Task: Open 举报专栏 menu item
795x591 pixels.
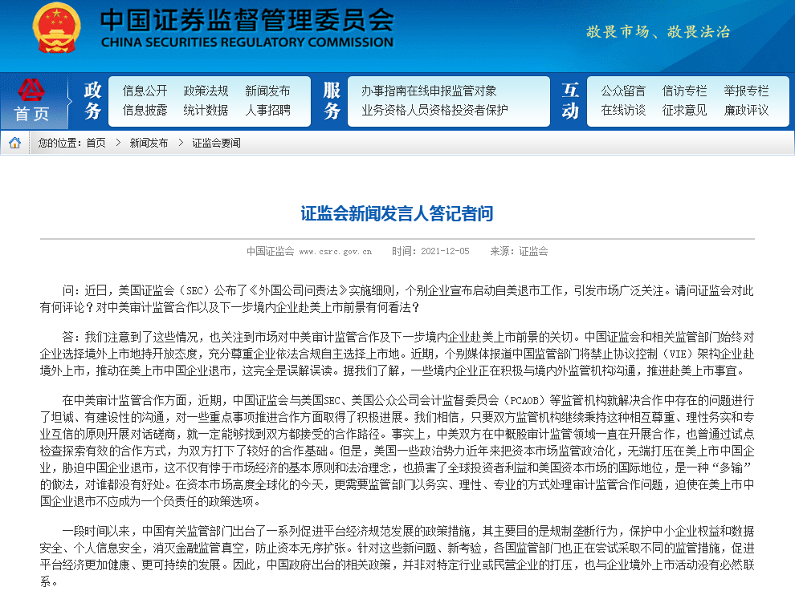Action: (x=746, y=91)
